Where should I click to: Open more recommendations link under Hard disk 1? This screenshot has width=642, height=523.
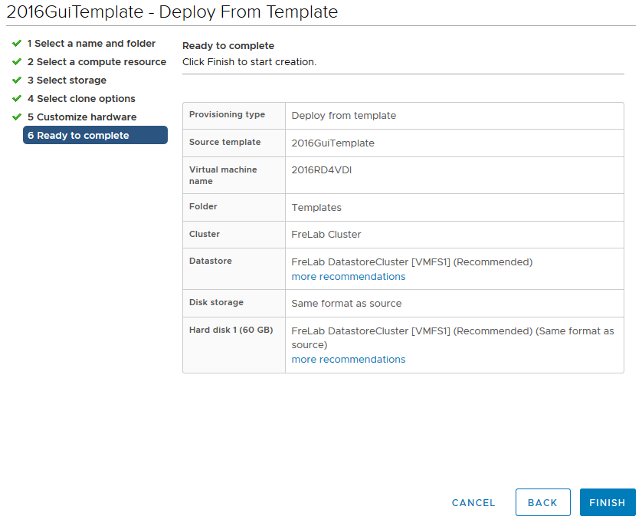click(x=349, y=360)
